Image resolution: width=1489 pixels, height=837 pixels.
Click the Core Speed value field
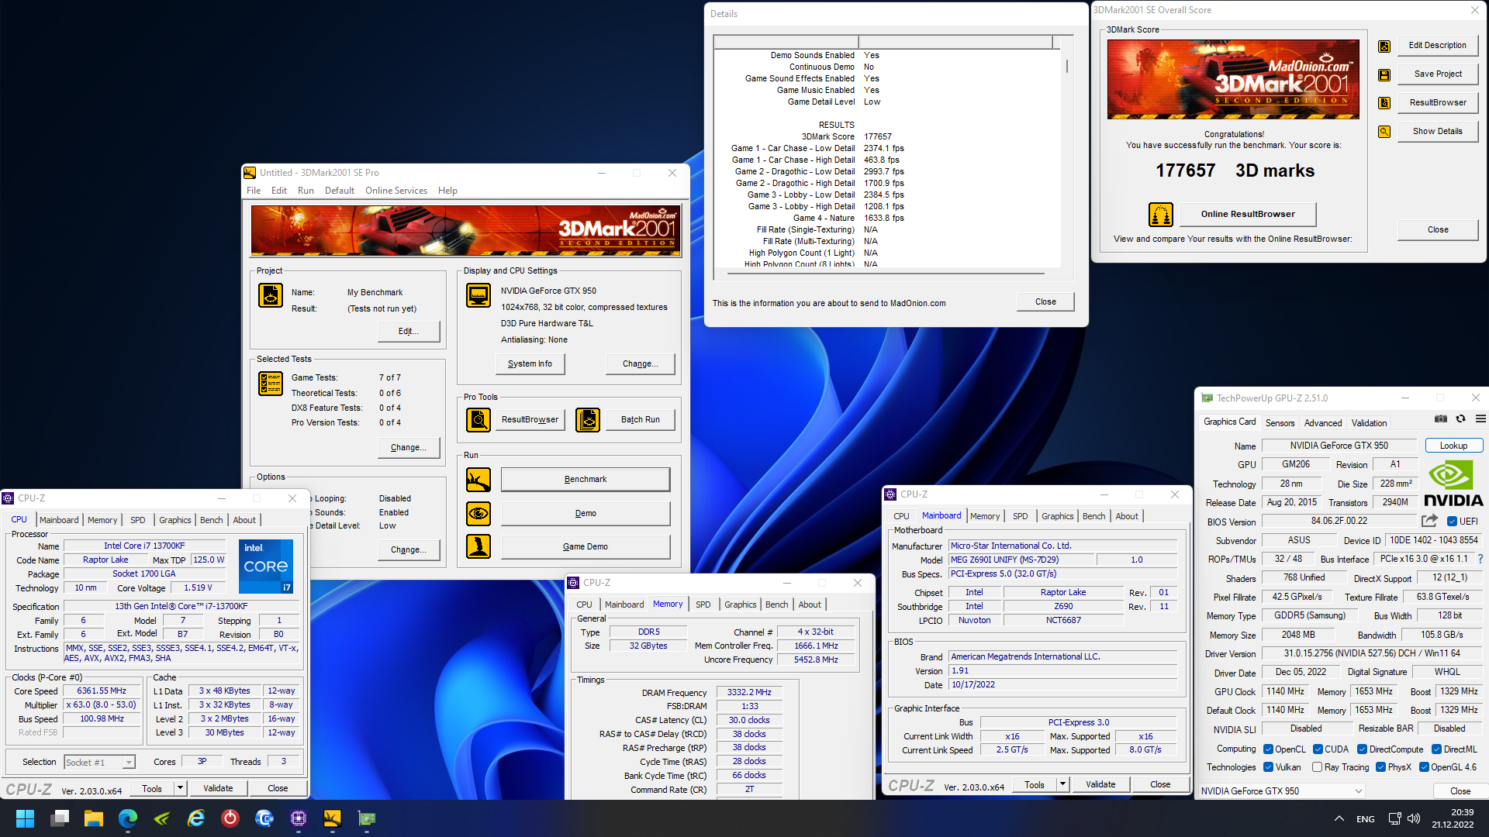coord(102,691)
